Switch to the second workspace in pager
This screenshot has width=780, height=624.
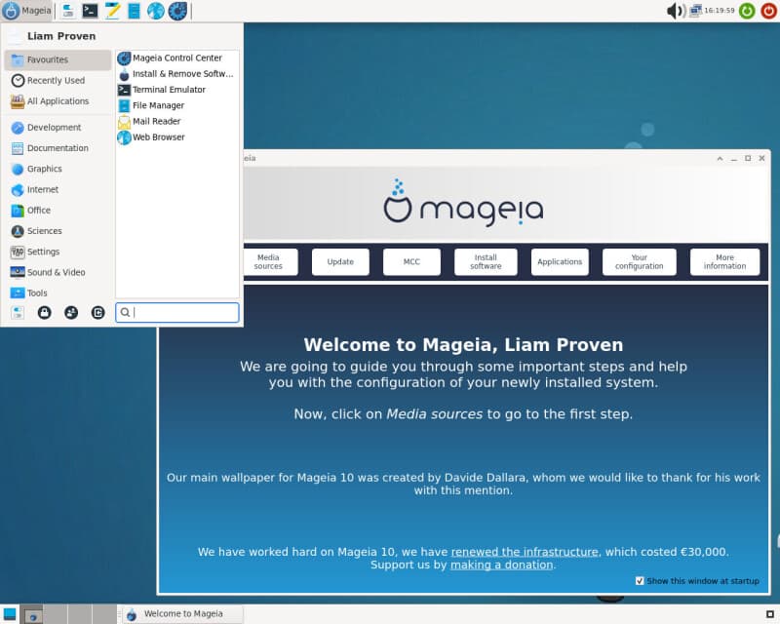pyautogui.click(x=56, y=614)
